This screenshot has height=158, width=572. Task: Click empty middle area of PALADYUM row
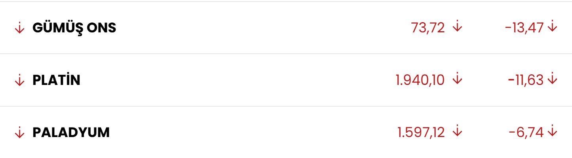238,133
